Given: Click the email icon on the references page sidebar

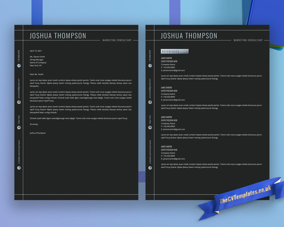Looking at the screenshot, I should pos(150,102).
